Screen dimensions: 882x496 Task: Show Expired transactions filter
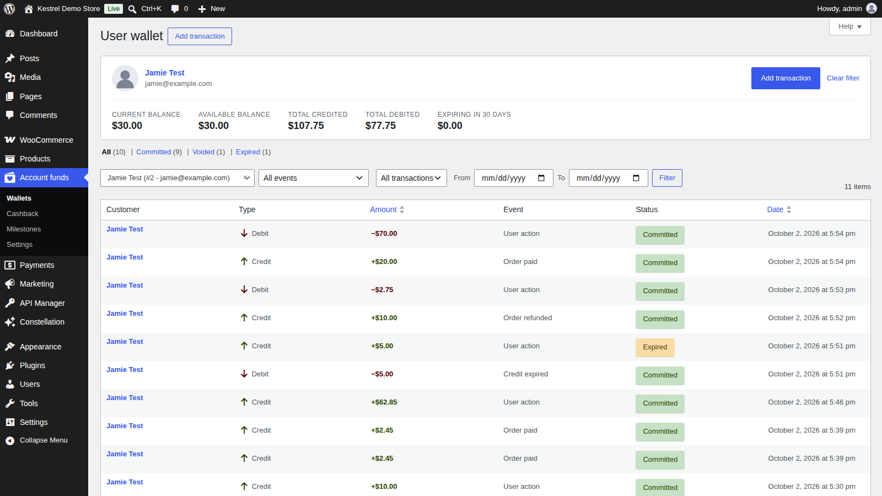point(248,152)
